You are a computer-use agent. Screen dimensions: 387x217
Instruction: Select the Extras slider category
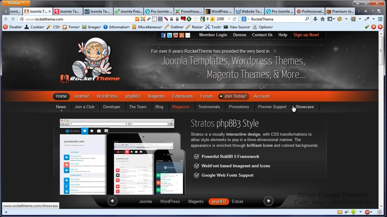pyautogui.click(x=237, y=202)
